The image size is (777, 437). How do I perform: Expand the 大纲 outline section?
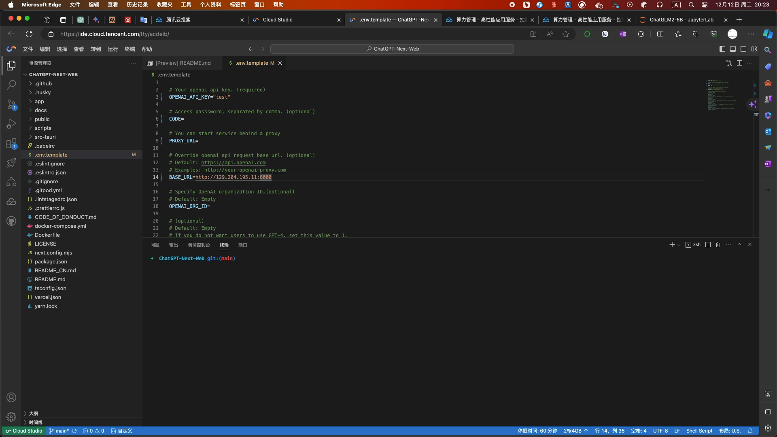[34, 414]
